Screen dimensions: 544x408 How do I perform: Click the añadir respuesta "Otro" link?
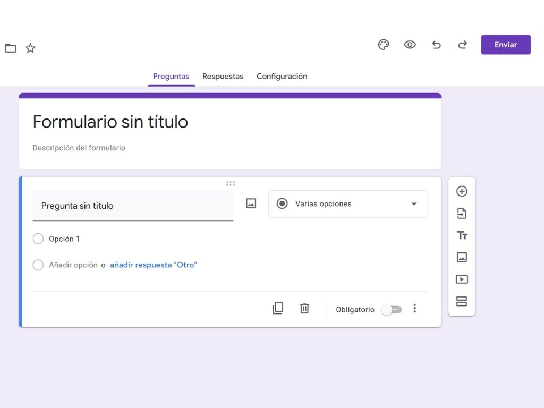(x=153, y=265)
